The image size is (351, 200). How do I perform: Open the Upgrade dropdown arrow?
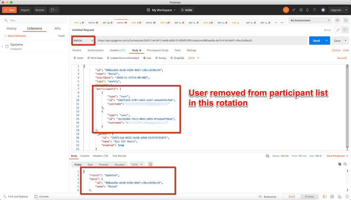[x=346, y=10]
